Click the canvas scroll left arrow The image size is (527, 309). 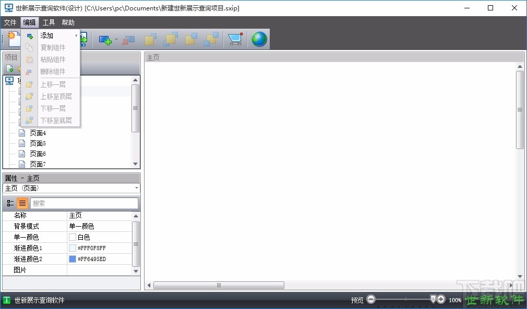point(149,286)
